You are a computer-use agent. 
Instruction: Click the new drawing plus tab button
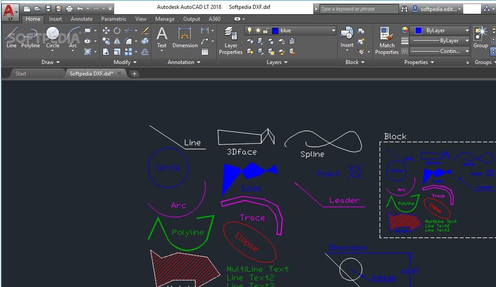(134, 74)
